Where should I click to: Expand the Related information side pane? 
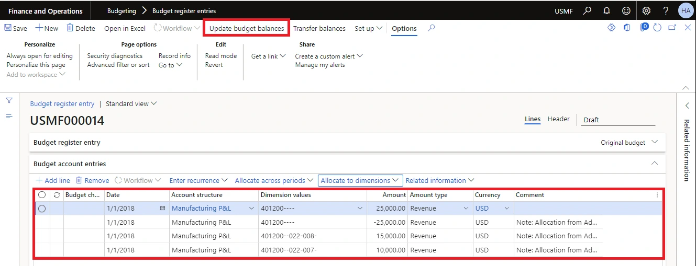687,106
